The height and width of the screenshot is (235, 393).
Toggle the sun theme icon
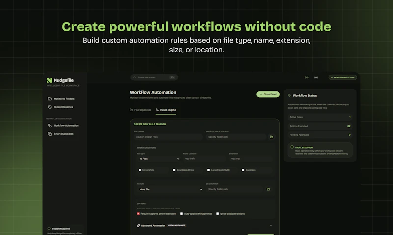click(316, 78)
